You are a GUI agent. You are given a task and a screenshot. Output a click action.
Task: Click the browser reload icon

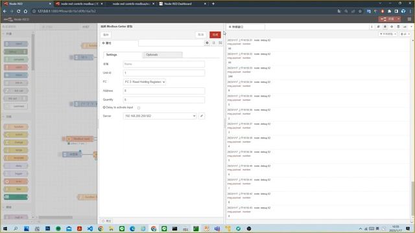pos(19,12)
